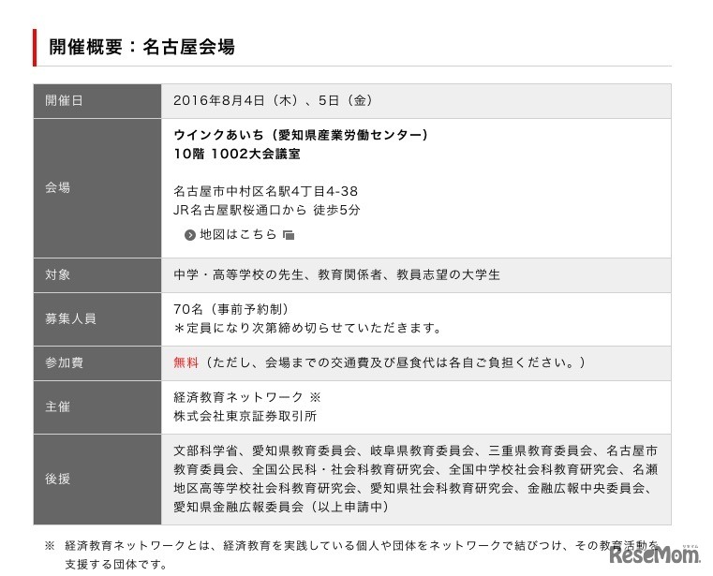Click the room text 10階 1002大会議室
This screenshot has height=576, width=713.
point(237,155)
